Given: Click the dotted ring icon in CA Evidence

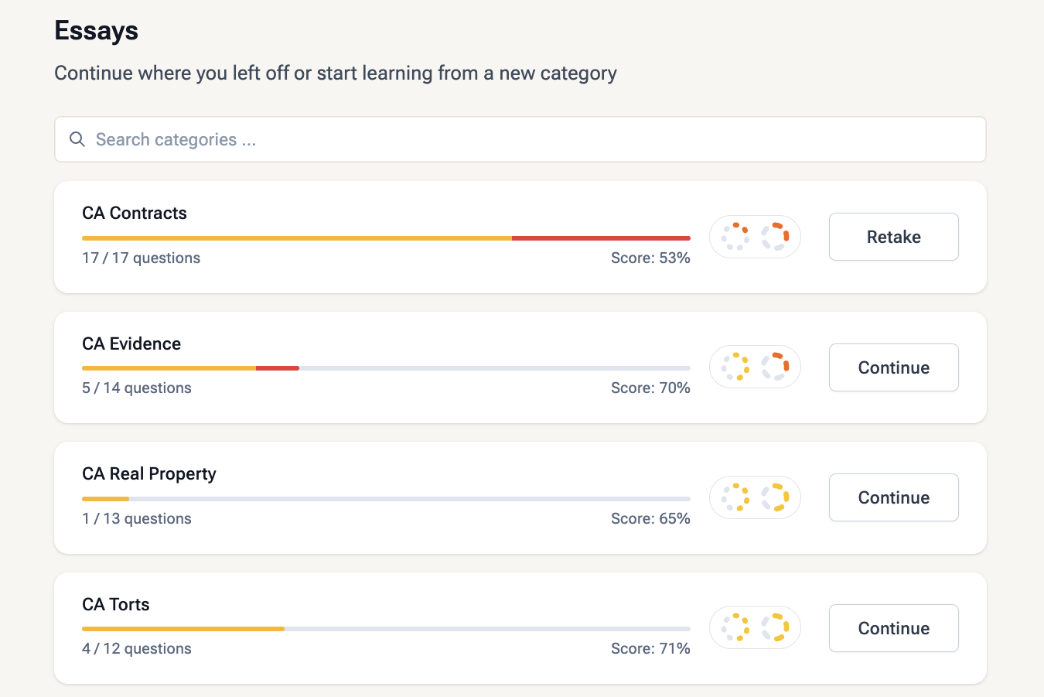Looking at the screenshot, I should click(735, 367).
